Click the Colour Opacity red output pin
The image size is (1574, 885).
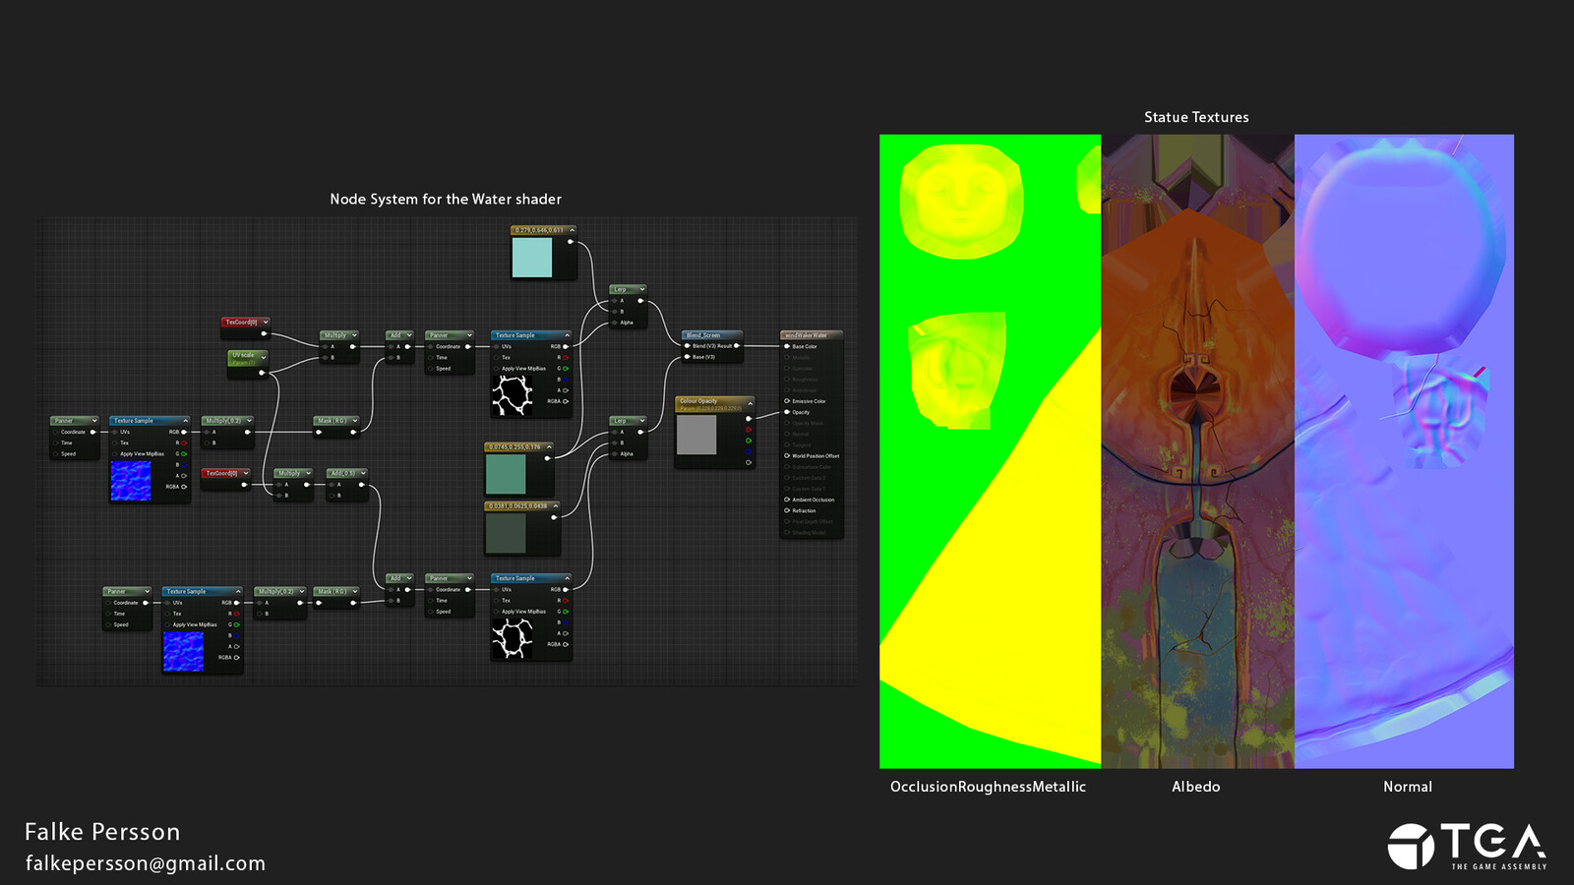point(749,430)
